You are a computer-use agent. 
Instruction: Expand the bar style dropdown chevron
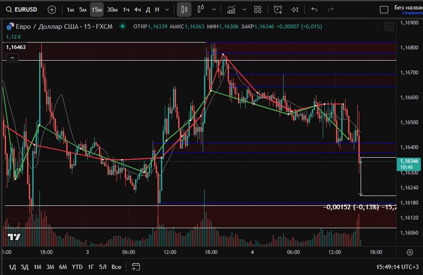[x=214, y=9]
